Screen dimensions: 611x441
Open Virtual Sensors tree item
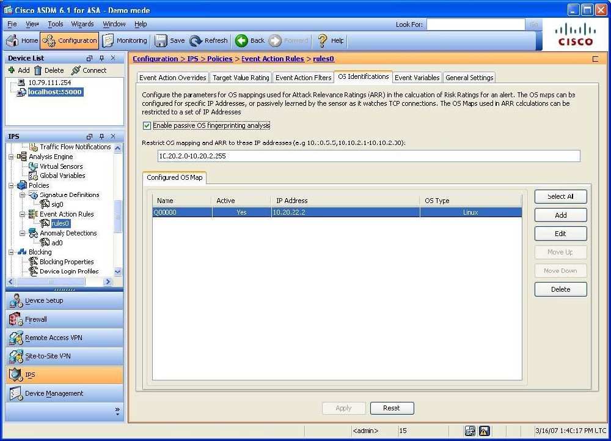point(61,166)
